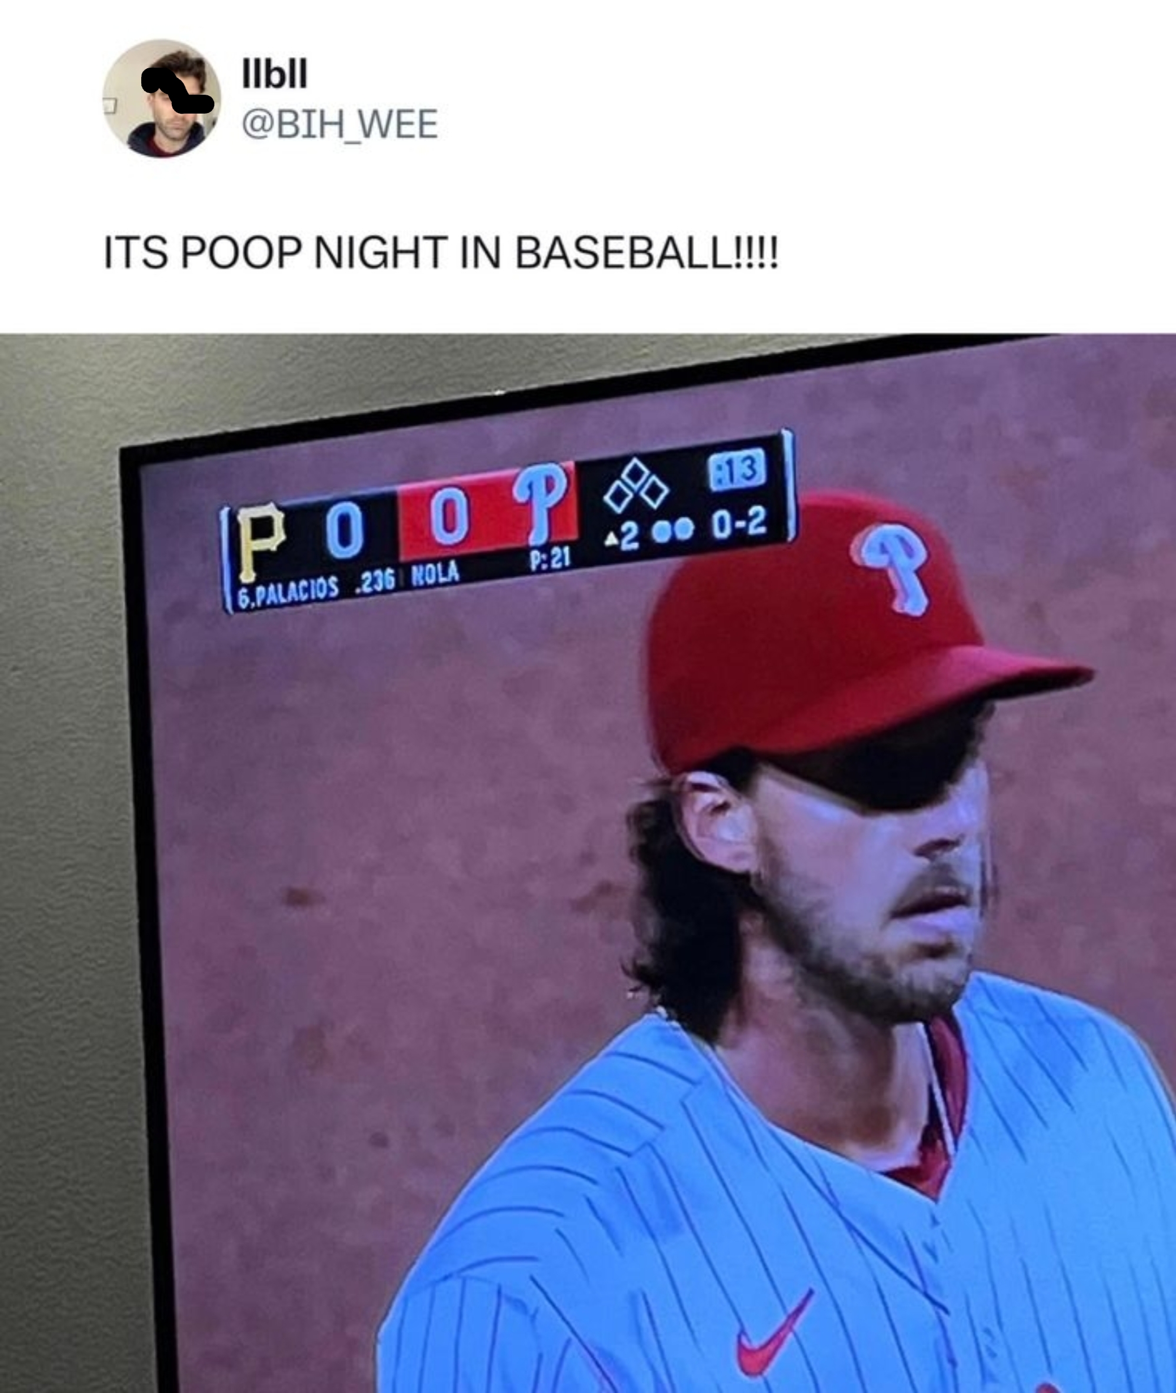1176x1393 pixels.
Task: Open the @BIH_WEE handle link
Action: pyautogui.click(x=340, y=124)
